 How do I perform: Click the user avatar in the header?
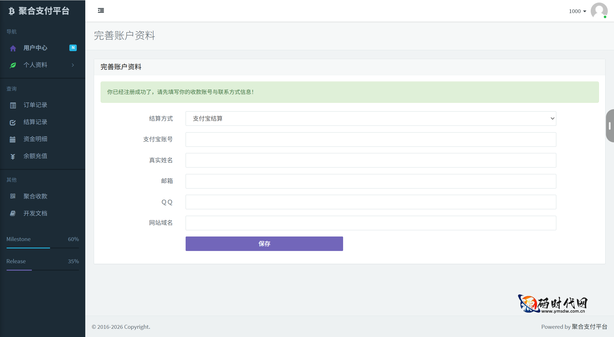click(599, 11)
